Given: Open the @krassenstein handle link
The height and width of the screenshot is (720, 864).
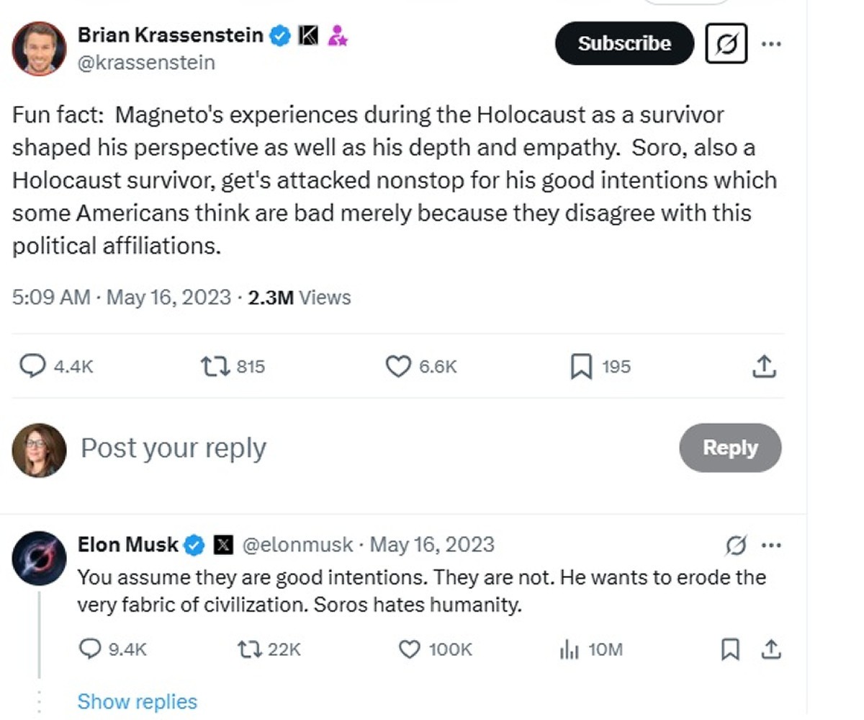Looking at the screenshot, I should [146, 63].
